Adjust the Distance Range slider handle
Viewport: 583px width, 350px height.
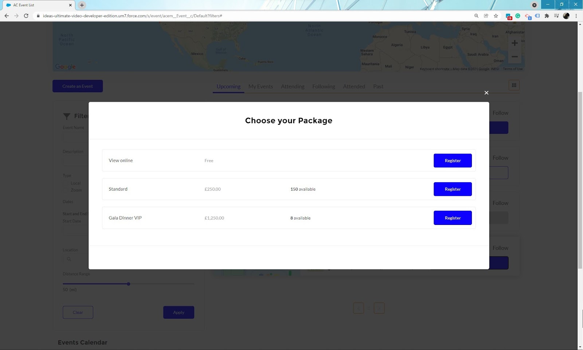point(129,284)
